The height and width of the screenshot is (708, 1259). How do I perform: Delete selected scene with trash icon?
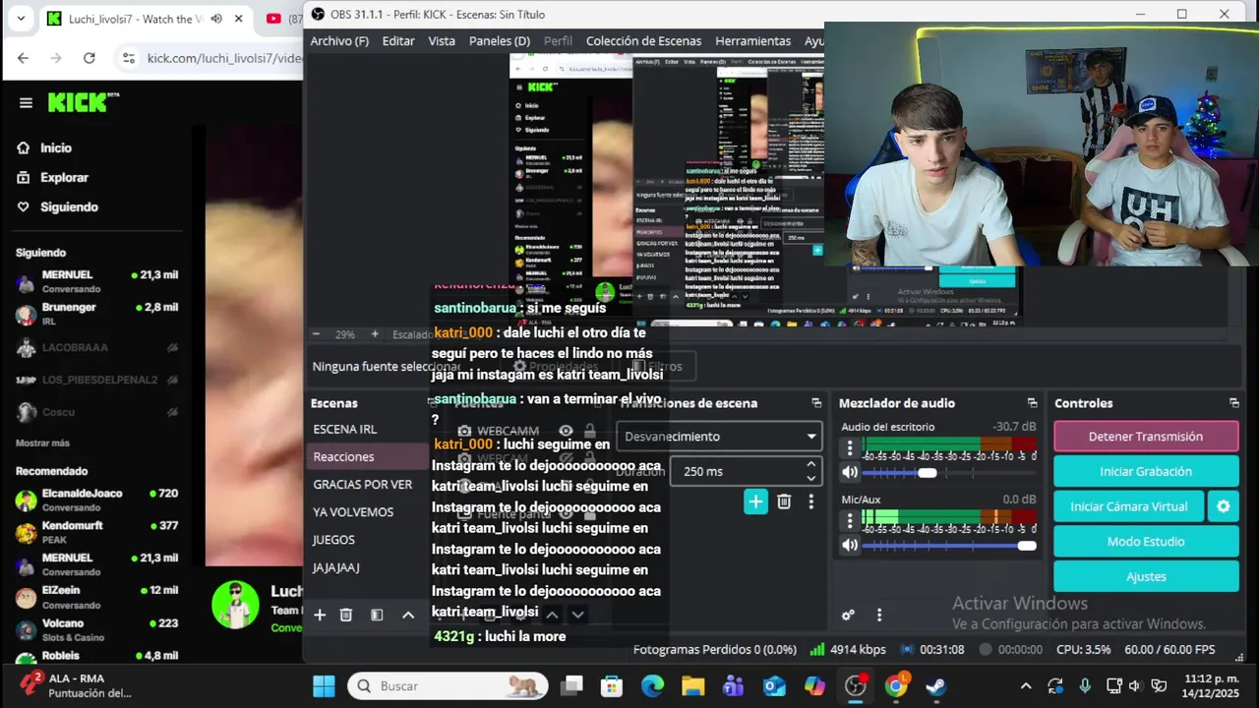pyautogui.click(x=346, y=615)
